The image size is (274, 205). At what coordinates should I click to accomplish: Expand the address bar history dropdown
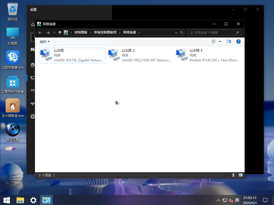tap(176, 33)
